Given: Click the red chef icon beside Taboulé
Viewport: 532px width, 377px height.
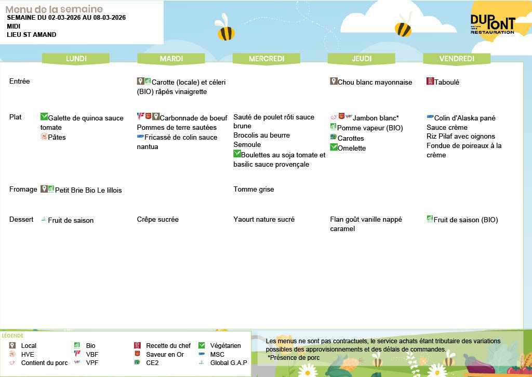Looking at the screenshot, I should 430,82.
